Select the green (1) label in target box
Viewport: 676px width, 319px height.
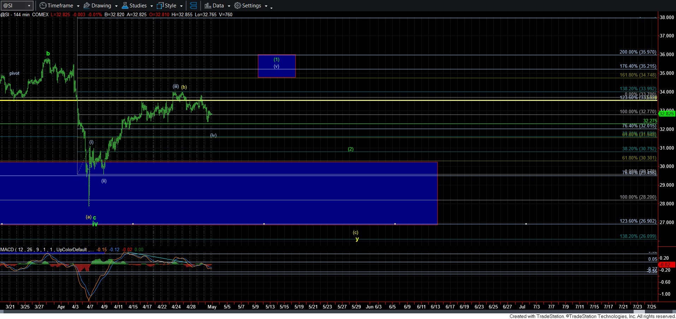277,59
